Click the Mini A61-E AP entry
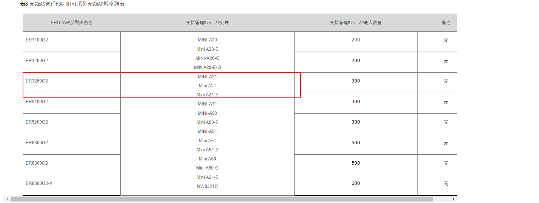539x203 pixels. click(207, 177)
